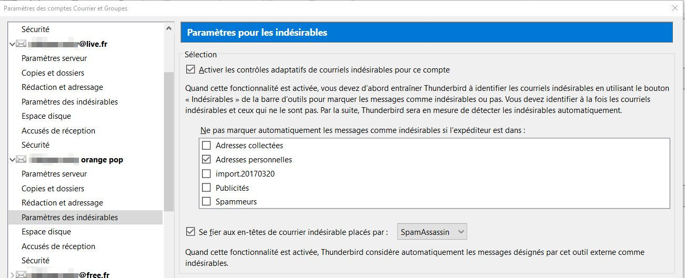Click the envelope icon beside the free.fr account
Viewport: 685px width, 278px height.
click(21, 274)
